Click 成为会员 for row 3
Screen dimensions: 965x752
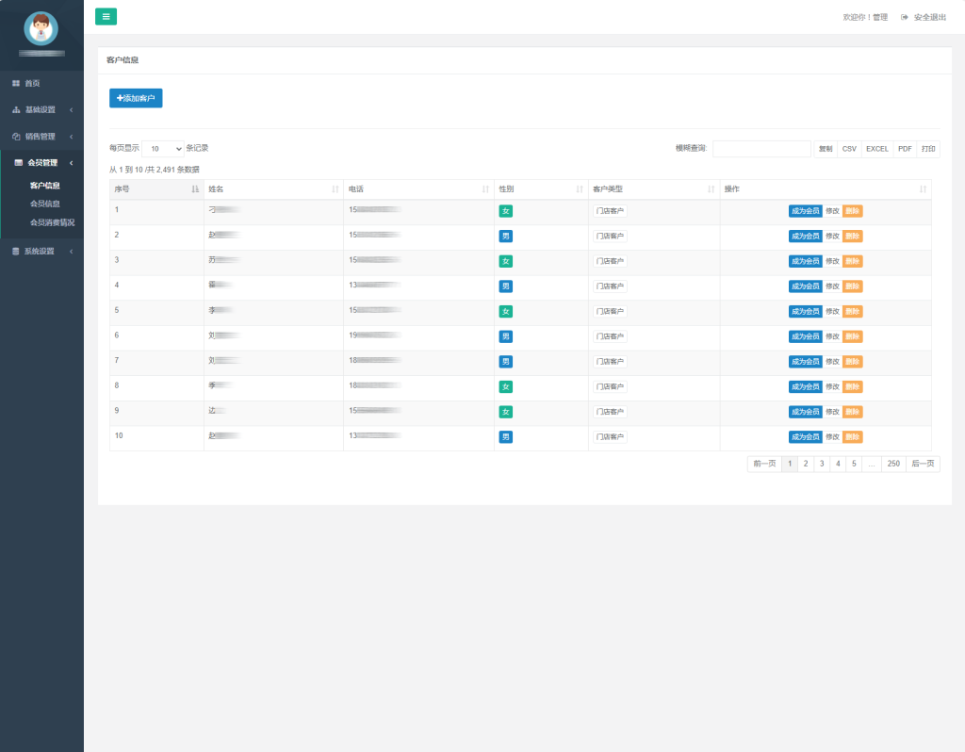click(805, 262)
